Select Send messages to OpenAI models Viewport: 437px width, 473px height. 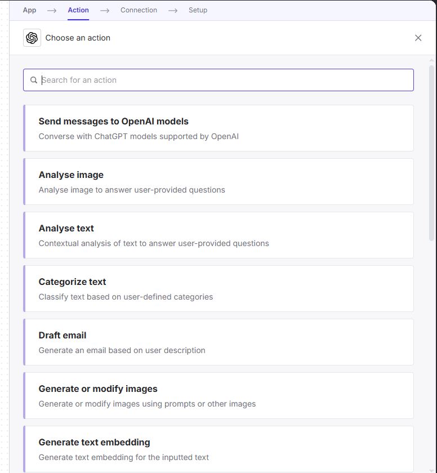[x=218, y=128]
